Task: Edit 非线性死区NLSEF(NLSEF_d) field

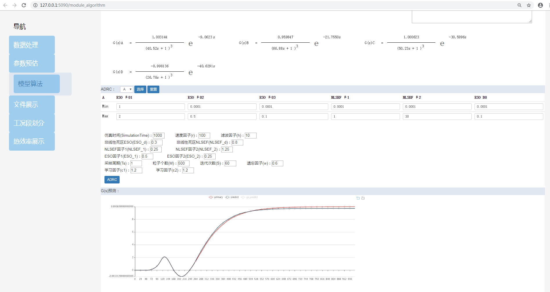Action: (x=237, y=143)
